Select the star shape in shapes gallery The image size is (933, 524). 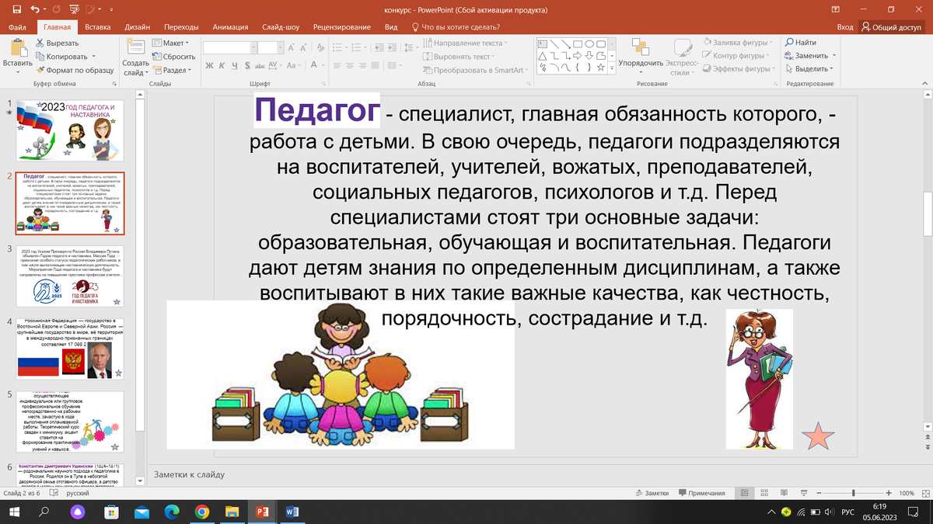click(x=600, y=67)
